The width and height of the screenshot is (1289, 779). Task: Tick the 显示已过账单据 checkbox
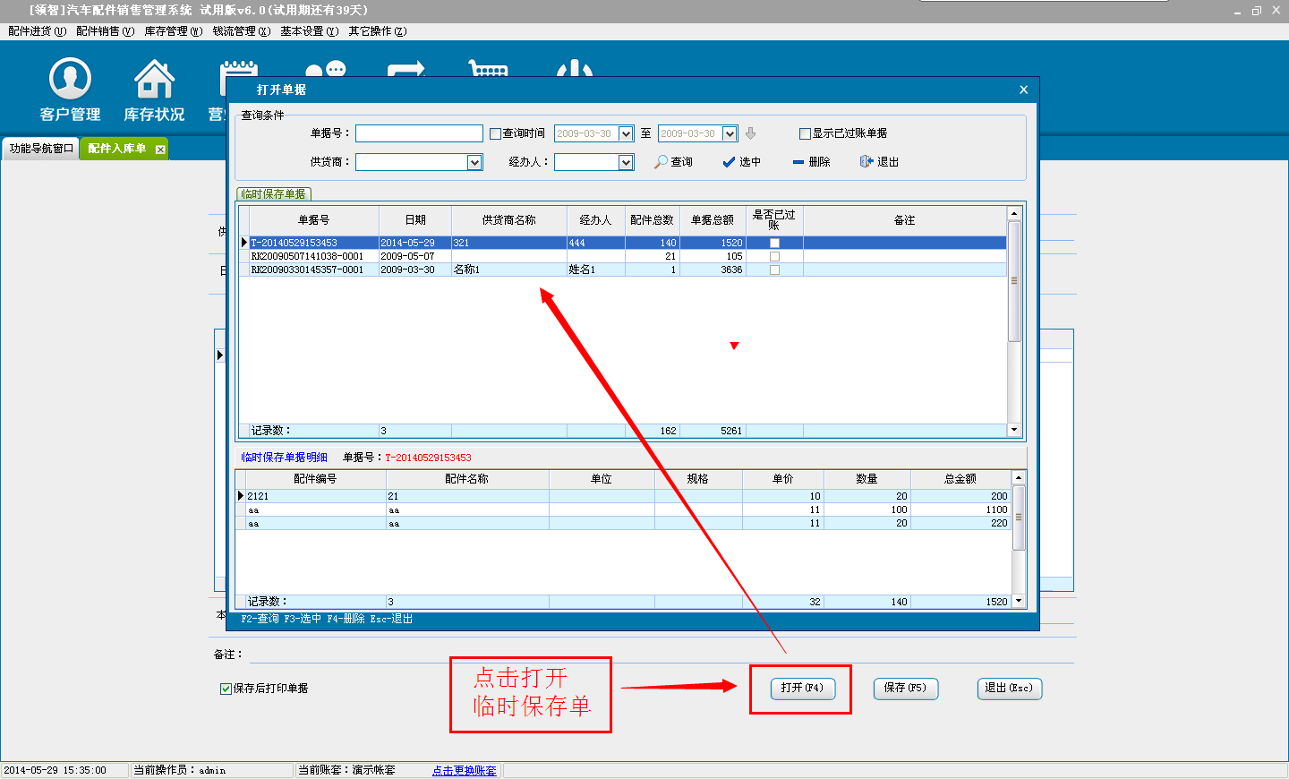[805, 133]
